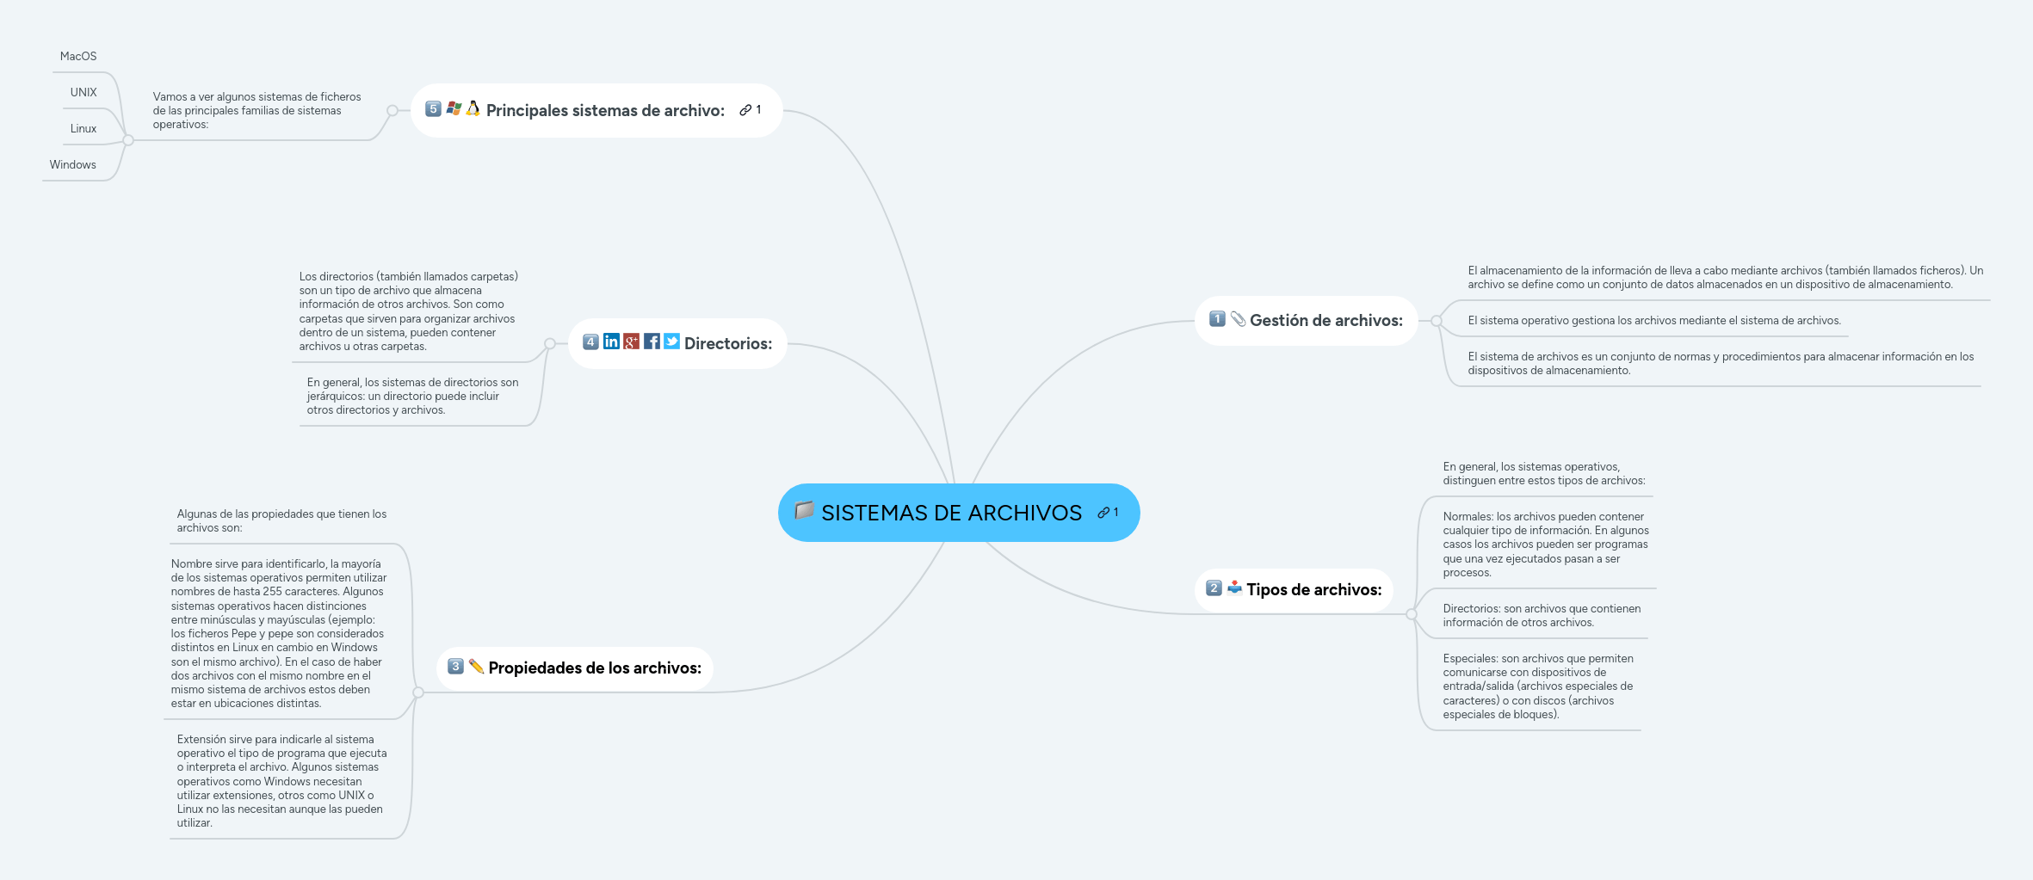2033x880 pixels.
Task: Click the pencil icon on 'Propiedades de los archivos'
Action: [476, 667]
